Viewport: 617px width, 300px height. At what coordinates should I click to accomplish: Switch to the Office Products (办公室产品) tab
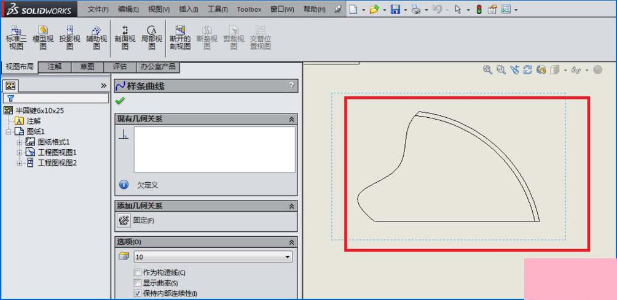158,67
